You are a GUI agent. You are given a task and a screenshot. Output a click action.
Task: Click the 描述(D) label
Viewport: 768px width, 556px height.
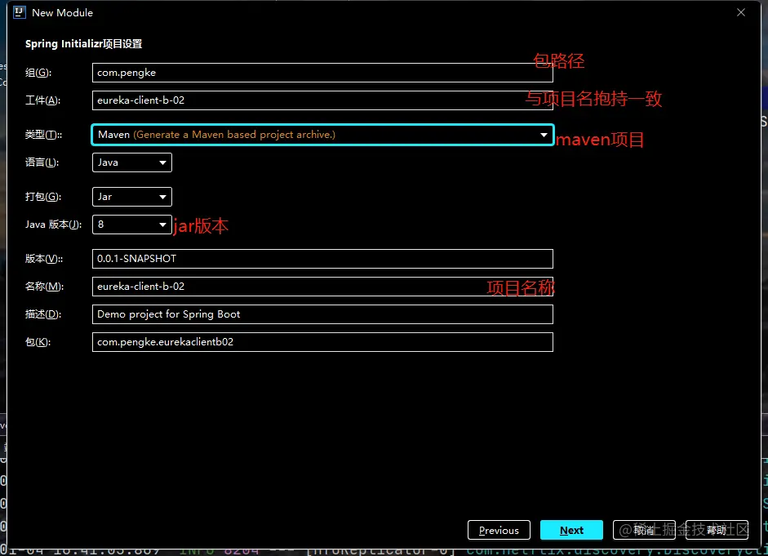pyautogui.click(x=43, y=314)
